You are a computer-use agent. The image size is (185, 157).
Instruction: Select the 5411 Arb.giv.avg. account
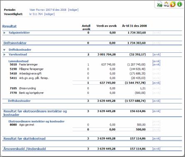click(x=29, y=78)
